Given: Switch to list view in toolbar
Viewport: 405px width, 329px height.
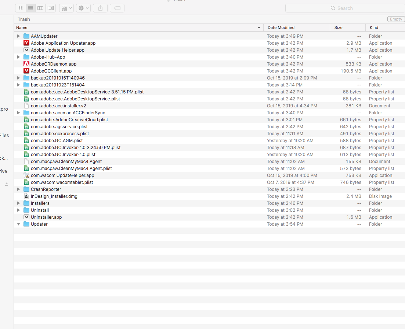Looking at the screenshot, I should (30, 8).
